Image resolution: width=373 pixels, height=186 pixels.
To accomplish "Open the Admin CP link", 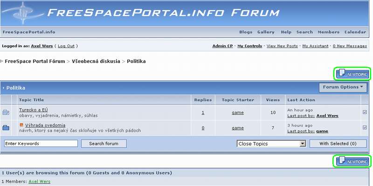I will coord(222,46).
